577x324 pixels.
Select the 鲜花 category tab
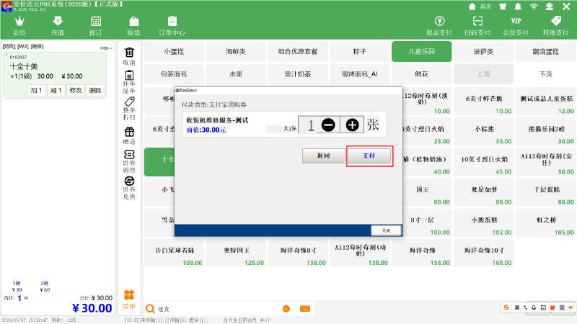click(x=422, y=74)
